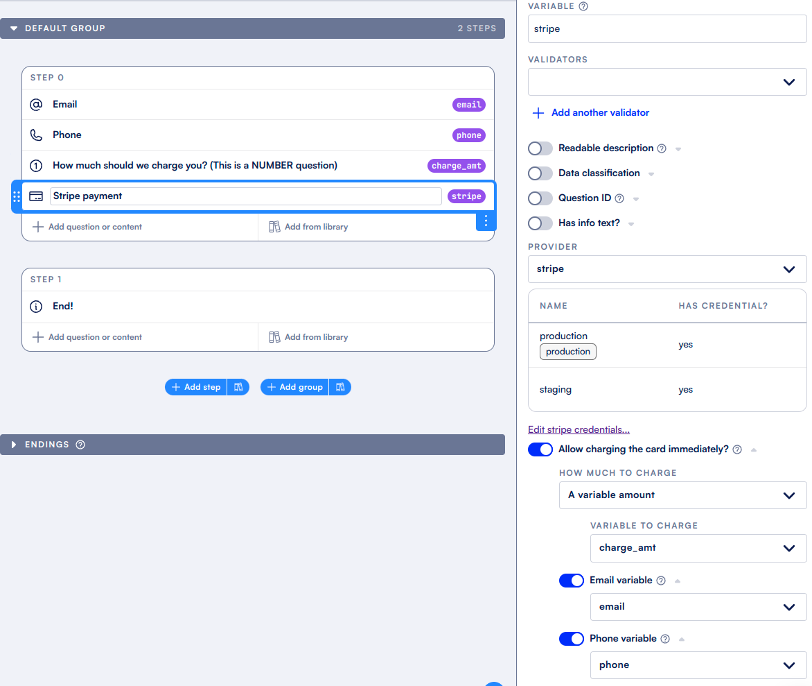Open Variable to charge dropdown
The height and width of the screenshot is (686, 812).
(x=698, y=548)
